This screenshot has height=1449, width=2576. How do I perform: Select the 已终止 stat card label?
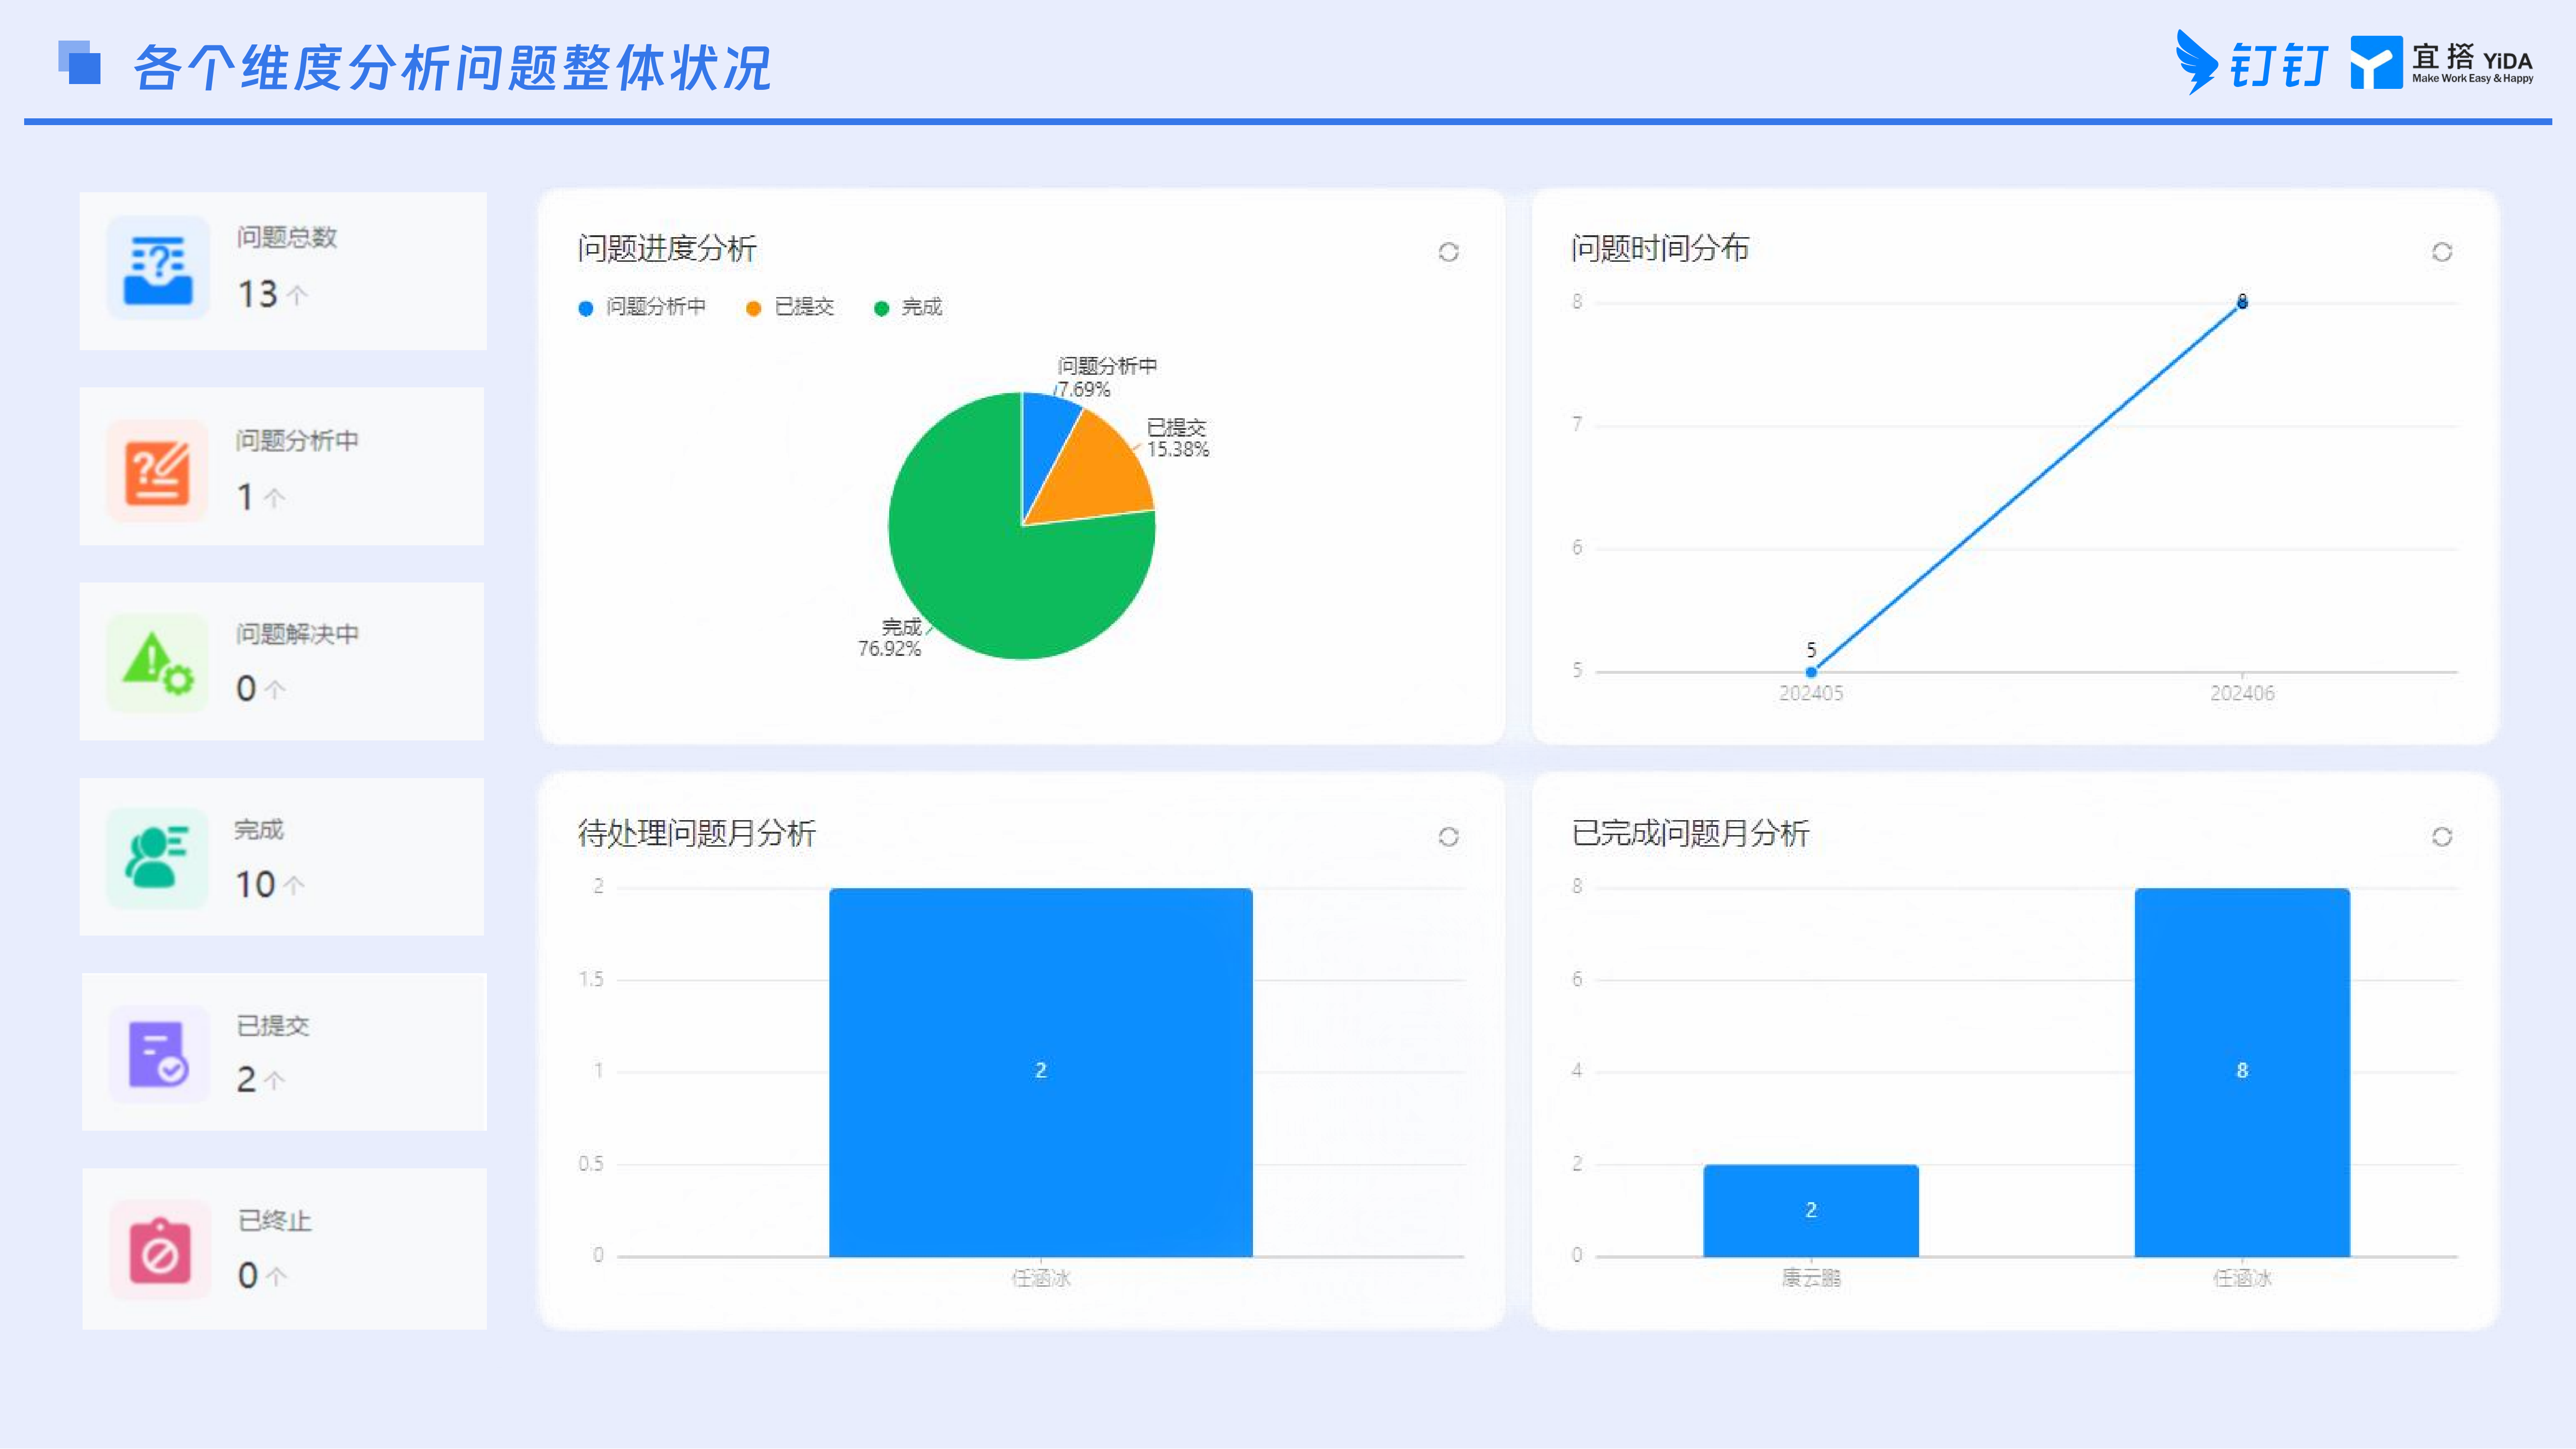[275, 1221]
